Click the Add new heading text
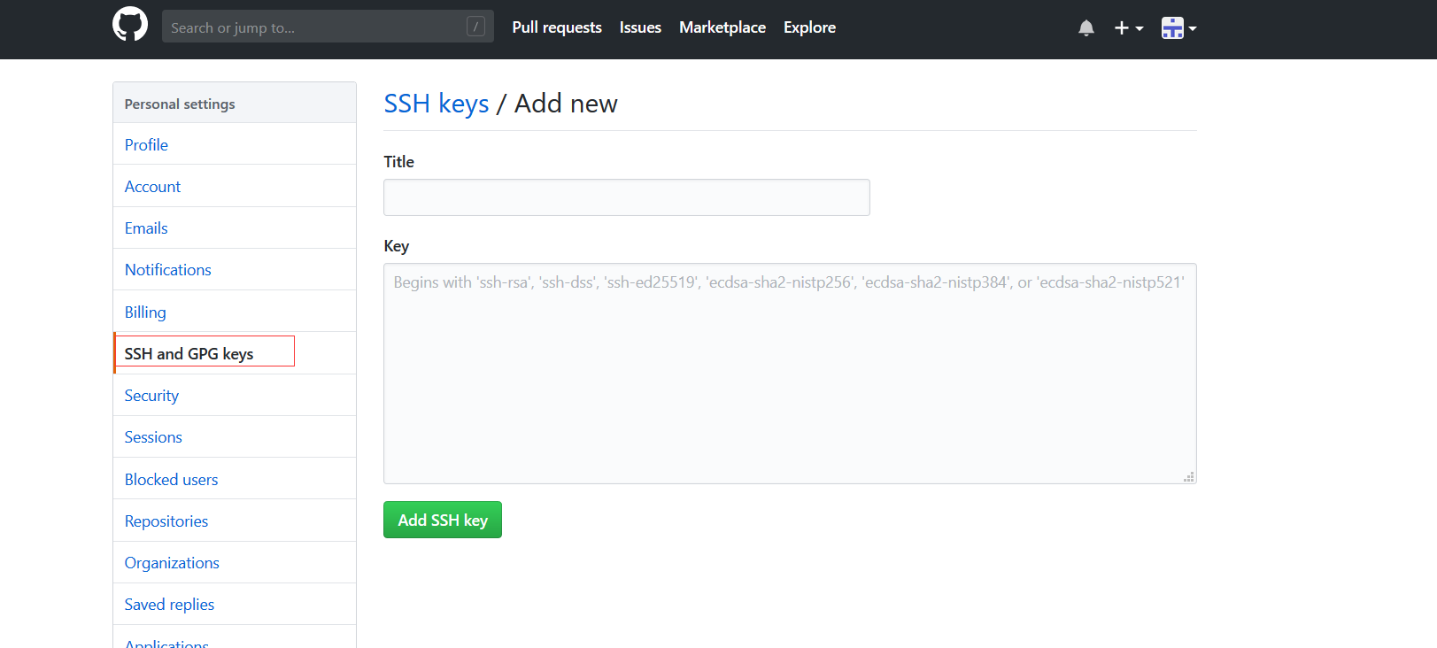Screen dimensions: 1437x648 pos(566,104)
